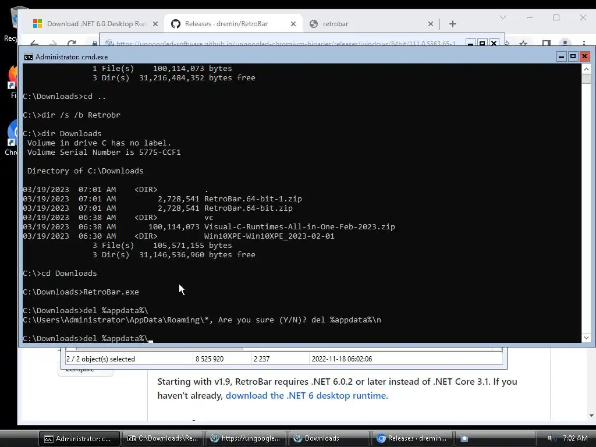
Task: Click the '2 / 2 object(s) selected' status text
Action: 100,359
